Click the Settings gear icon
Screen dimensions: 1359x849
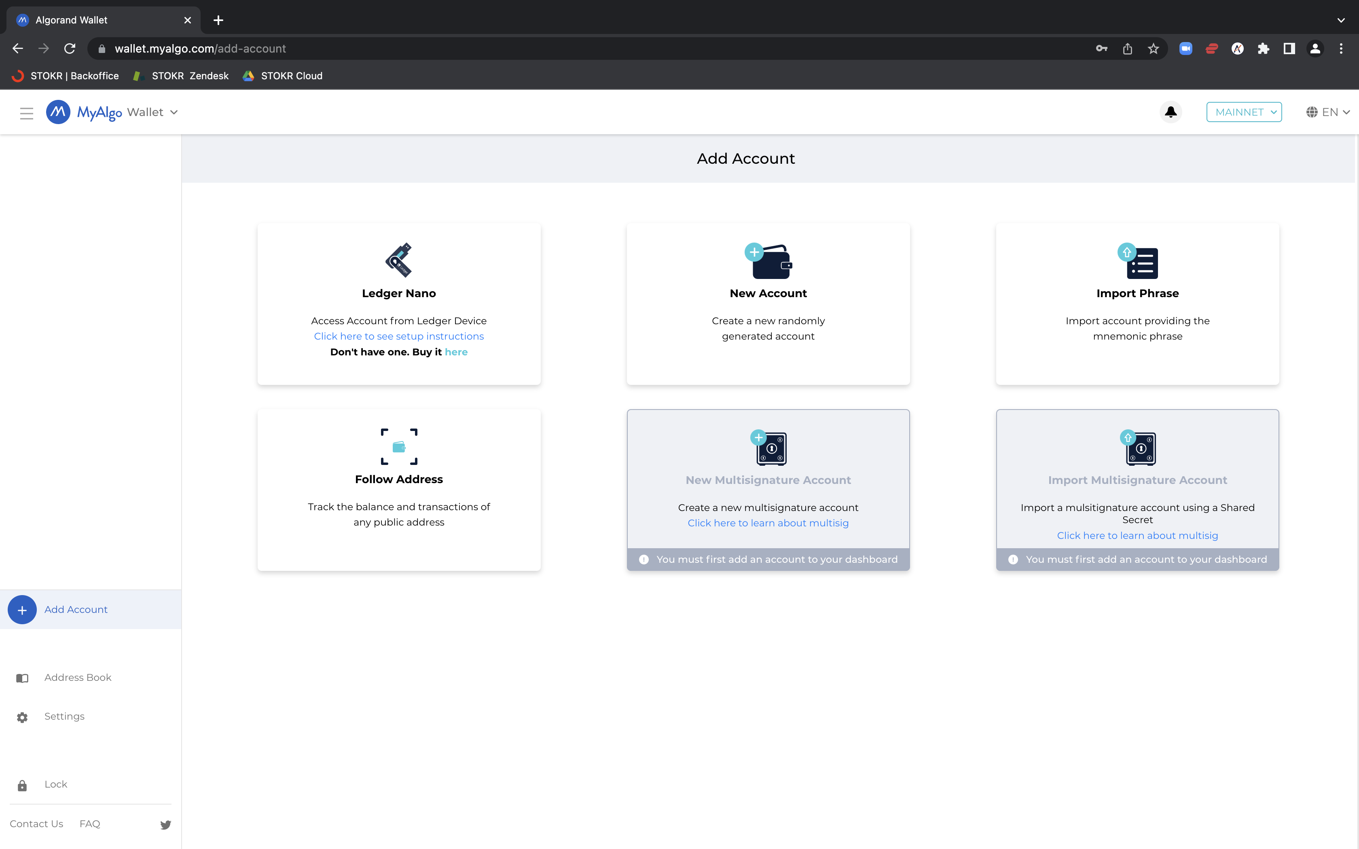pos(22,718)
